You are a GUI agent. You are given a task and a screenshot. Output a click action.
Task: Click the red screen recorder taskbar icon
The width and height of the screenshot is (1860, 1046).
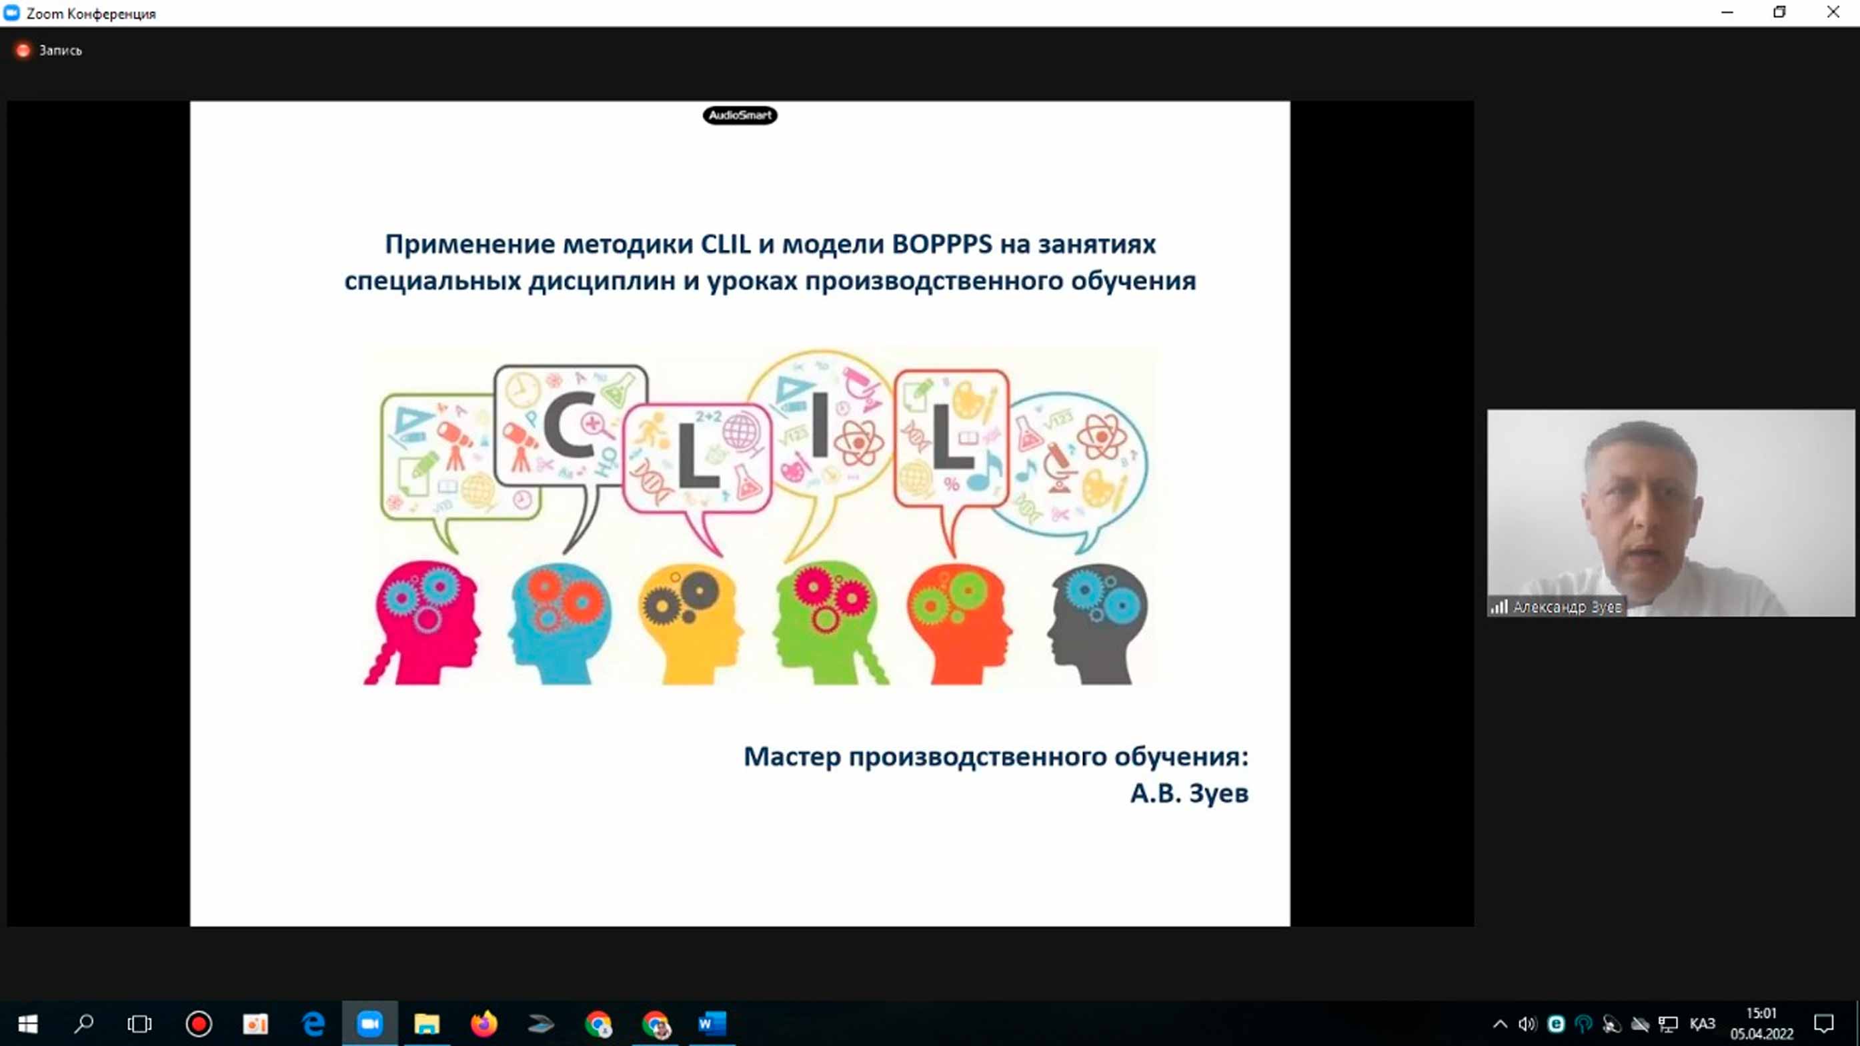[x=199, y=1023]
